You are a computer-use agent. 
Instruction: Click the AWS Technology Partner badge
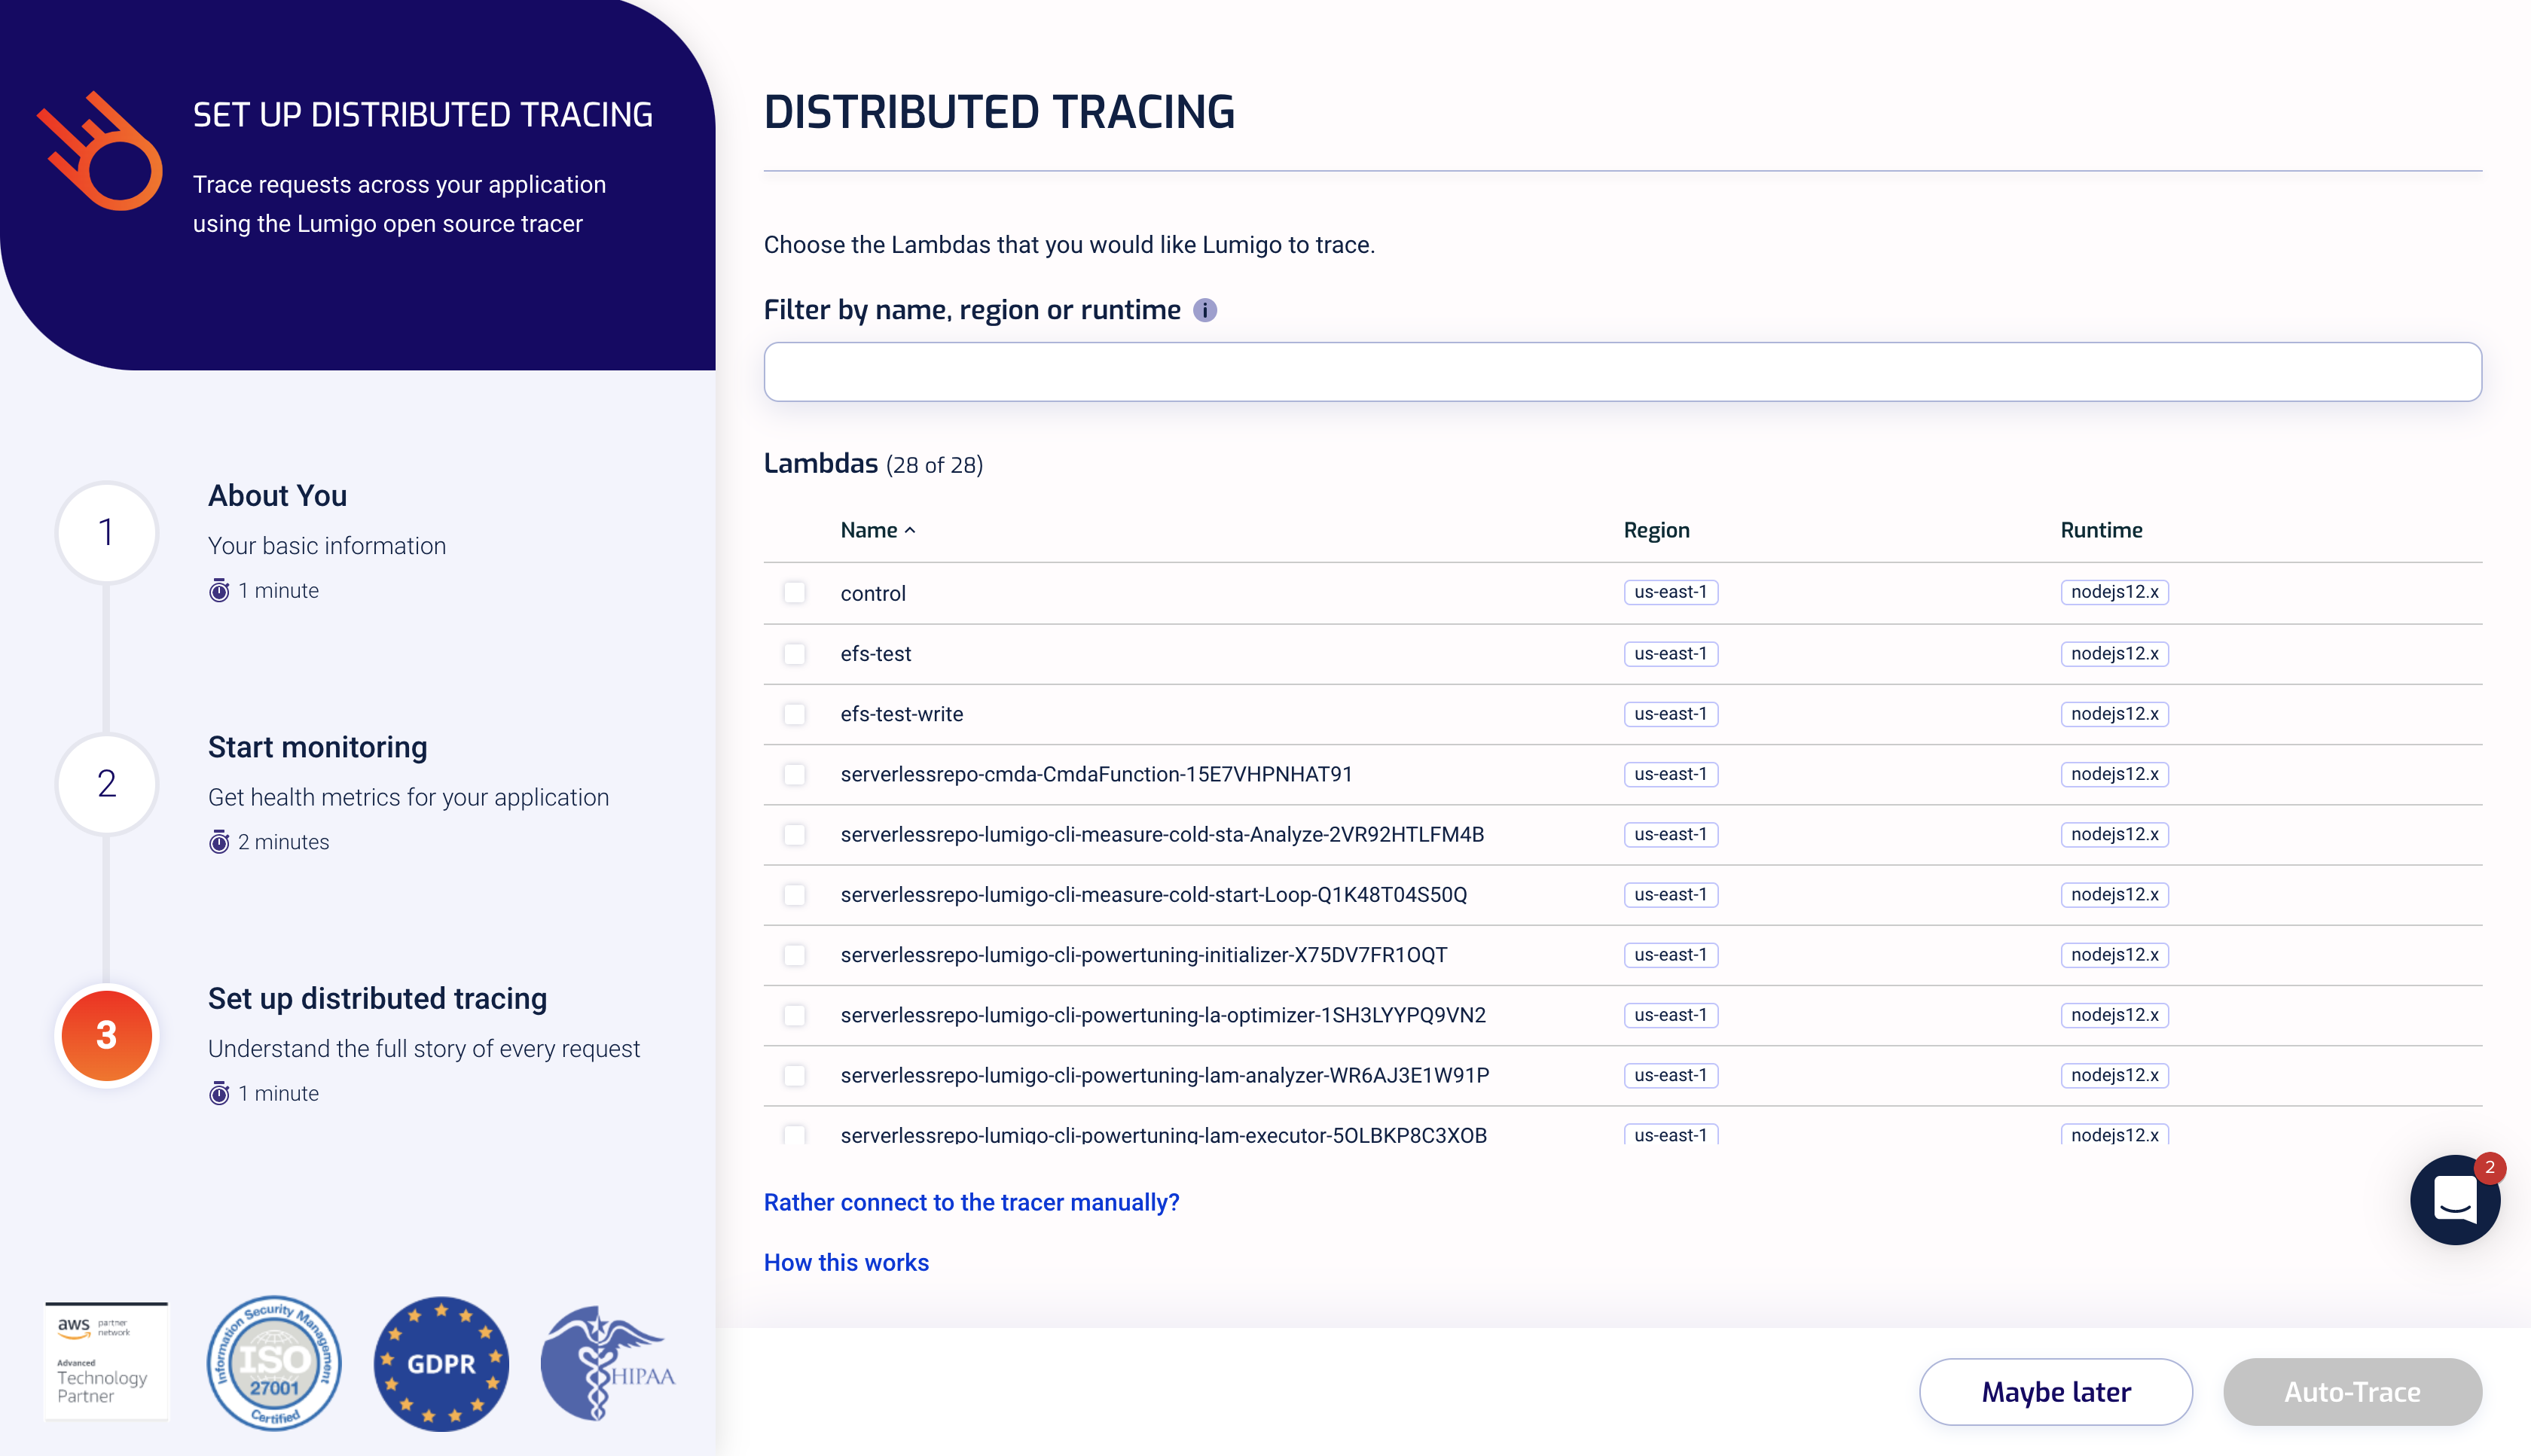pos(106,1361)
